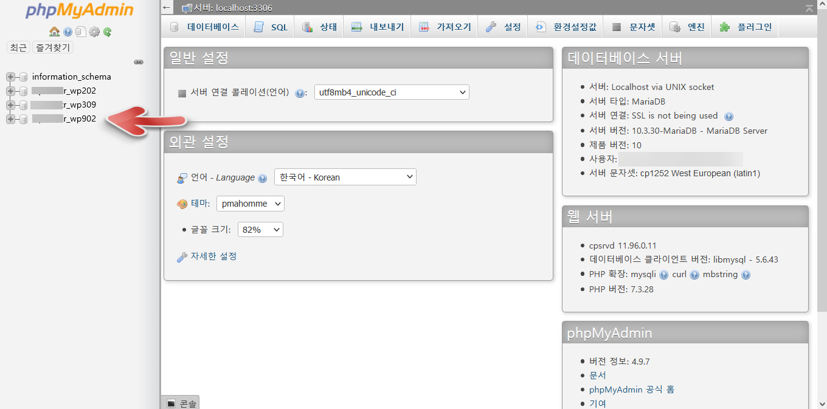
Task: Click the help icon next to curl
Action: 694,275
